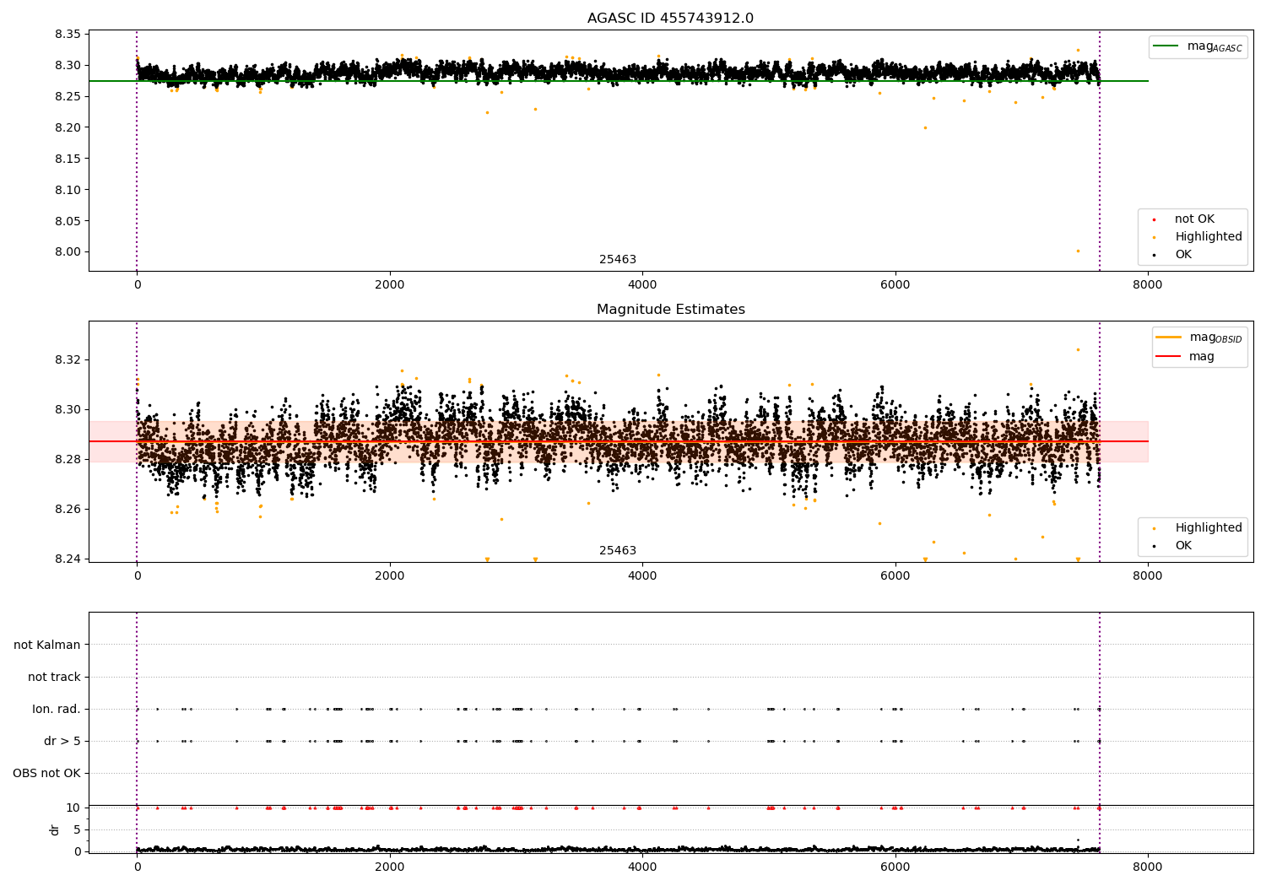Image resolution: width=1266 pixels, height=886 pixels.
Task: Click the 8000 x-tick under Magnitude Estimates plot
Action: [x=1148, y=575]
